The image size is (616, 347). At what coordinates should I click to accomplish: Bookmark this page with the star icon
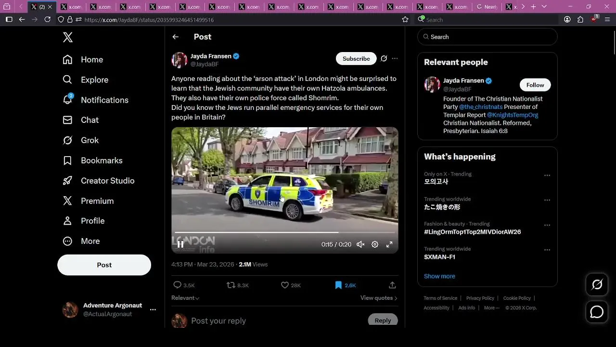pyautogui.click(x=405, y=20)
